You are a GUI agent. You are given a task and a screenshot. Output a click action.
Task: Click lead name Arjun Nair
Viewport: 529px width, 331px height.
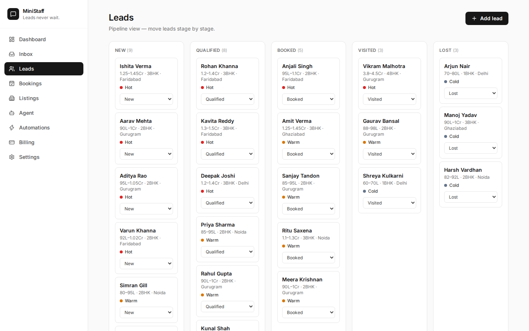pyautogui.click(x=457, y=66)
